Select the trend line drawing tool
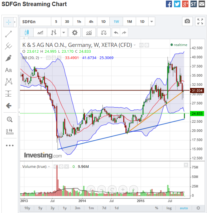Screen dimensions: 207x213 point(8,34)
